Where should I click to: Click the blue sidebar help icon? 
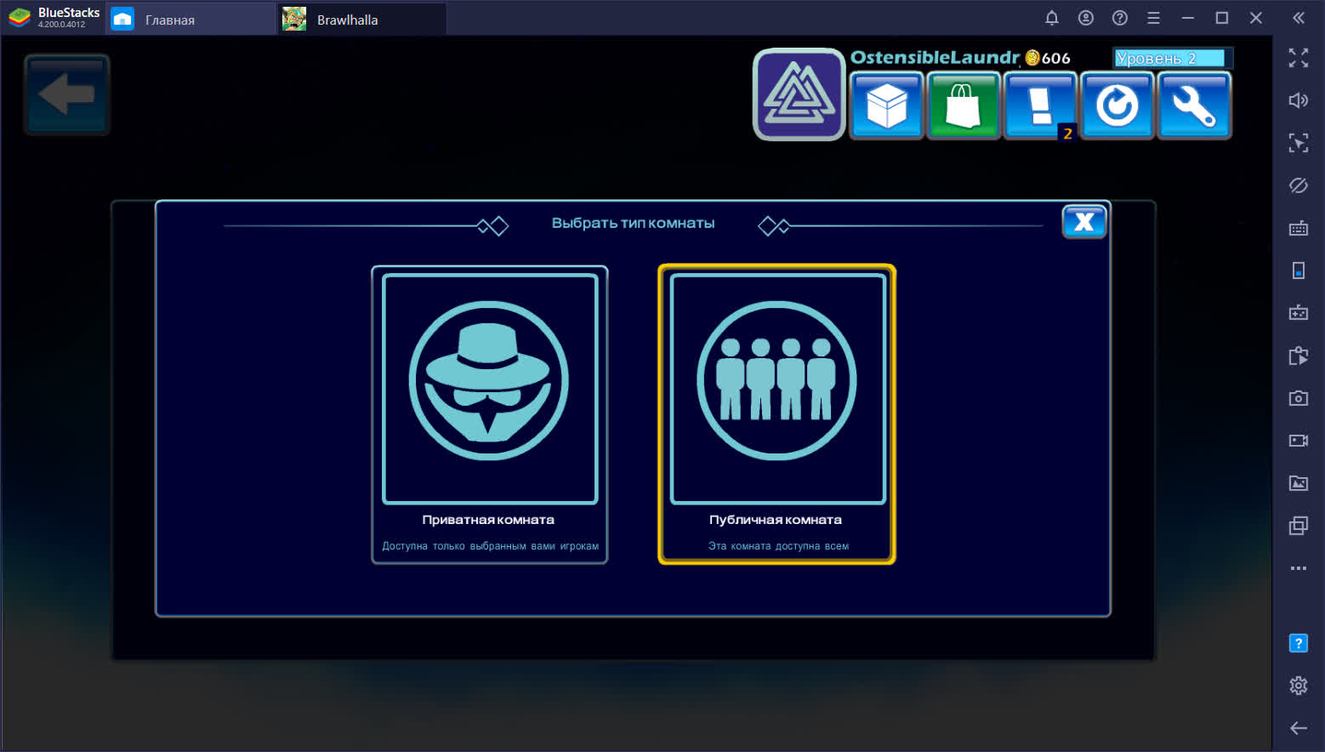coord(1299,643)
